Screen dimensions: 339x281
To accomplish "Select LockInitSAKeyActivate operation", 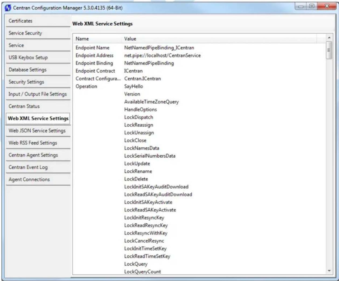I will pos(148,202).
